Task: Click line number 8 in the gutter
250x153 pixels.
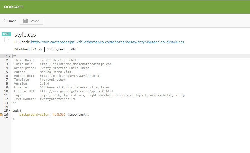Action: click(x=7, y=80)
